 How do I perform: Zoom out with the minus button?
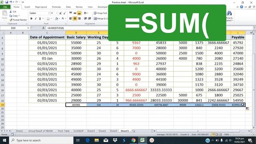(232, 134)
